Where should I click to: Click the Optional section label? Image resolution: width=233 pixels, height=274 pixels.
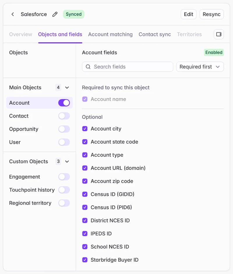[x=92, y=117]
